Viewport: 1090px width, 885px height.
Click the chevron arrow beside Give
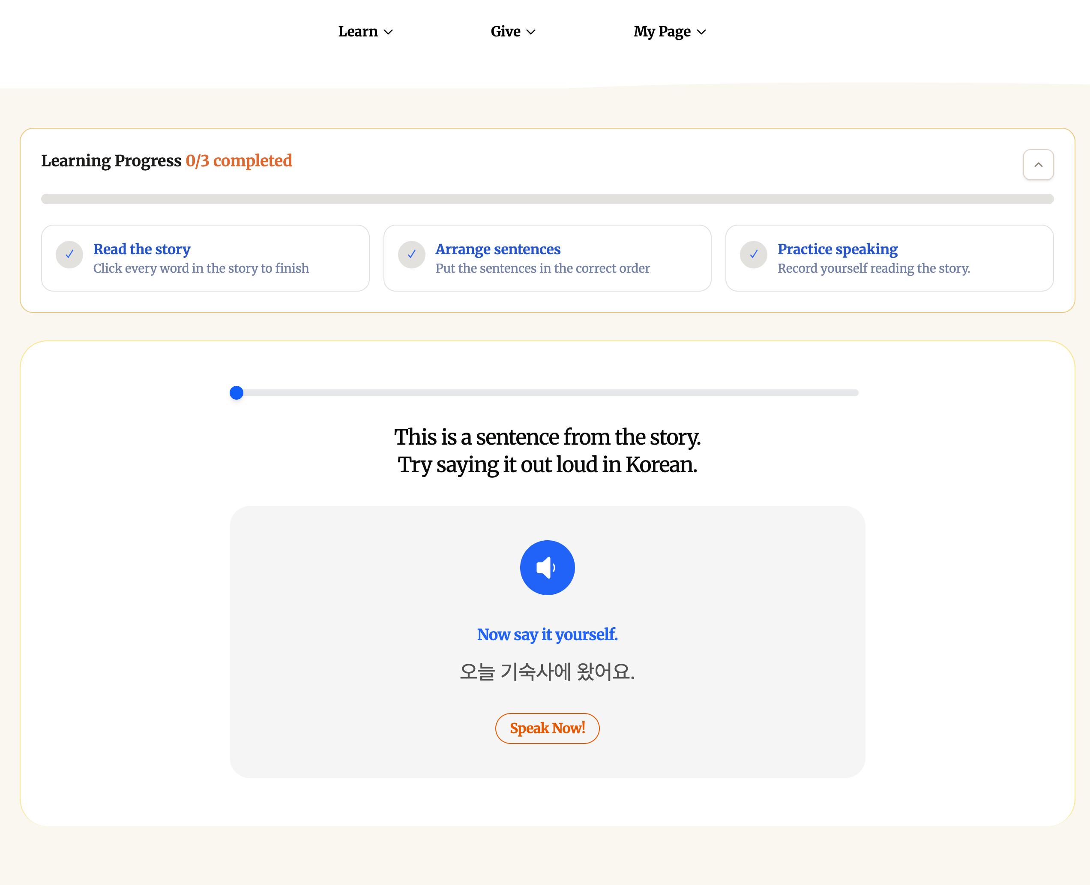(531, 32)
